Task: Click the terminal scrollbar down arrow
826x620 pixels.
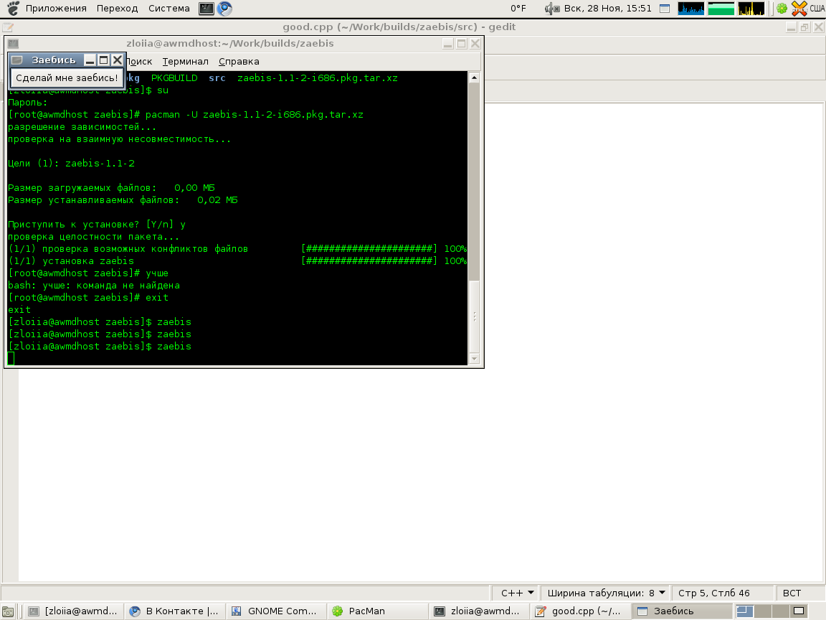Action: (x=474, y=359)
